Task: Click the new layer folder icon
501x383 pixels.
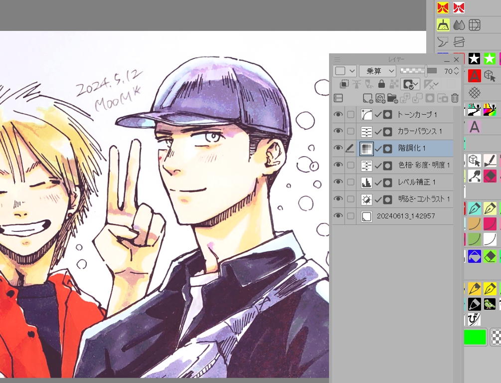Action: click(x=392, y=98)
